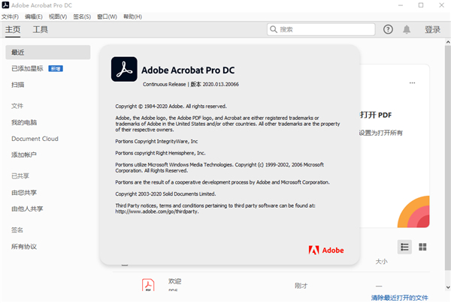
Task: Click the Acrobat logo in About dialog
Action: [124, 69]
